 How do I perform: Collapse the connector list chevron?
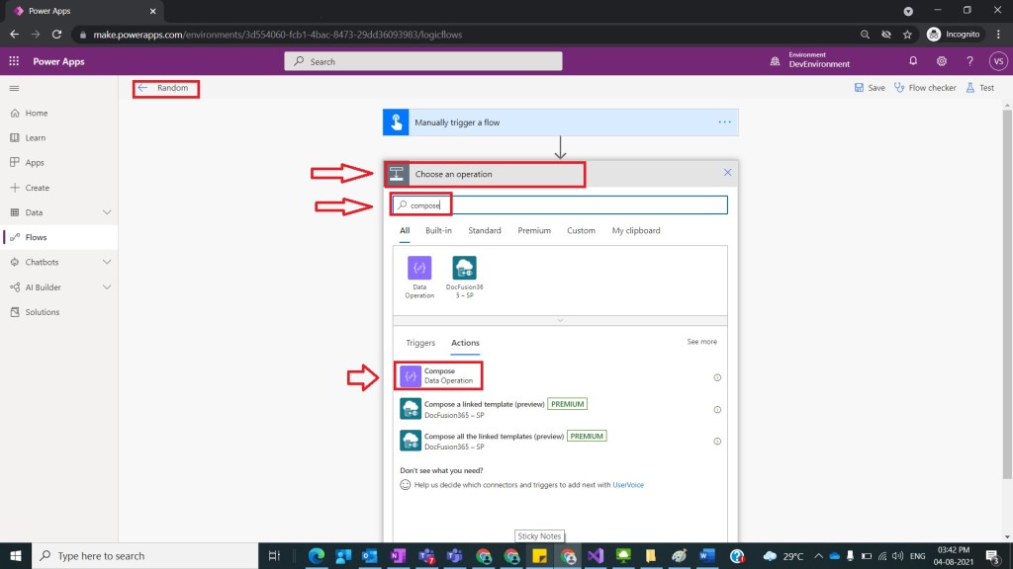(560, 320)
